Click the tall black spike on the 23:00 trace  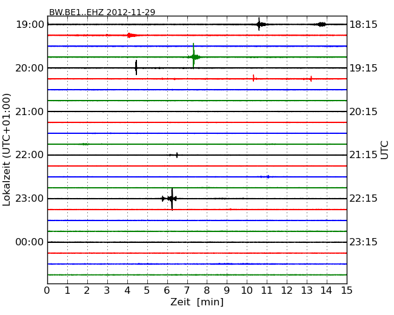(x=172, y=199)
